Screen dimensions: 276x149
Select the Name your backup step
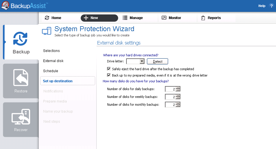point(58,111)
